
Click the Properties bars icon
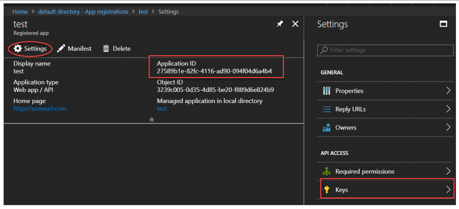[x=326, y=91]
